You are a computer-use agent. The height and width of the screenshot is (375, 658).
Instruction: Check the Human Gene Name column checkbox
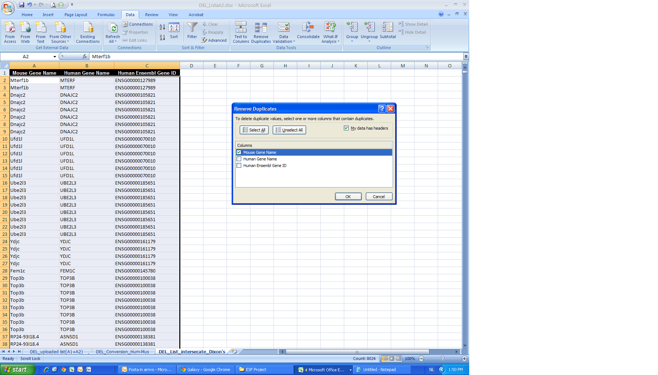(239, 159)
